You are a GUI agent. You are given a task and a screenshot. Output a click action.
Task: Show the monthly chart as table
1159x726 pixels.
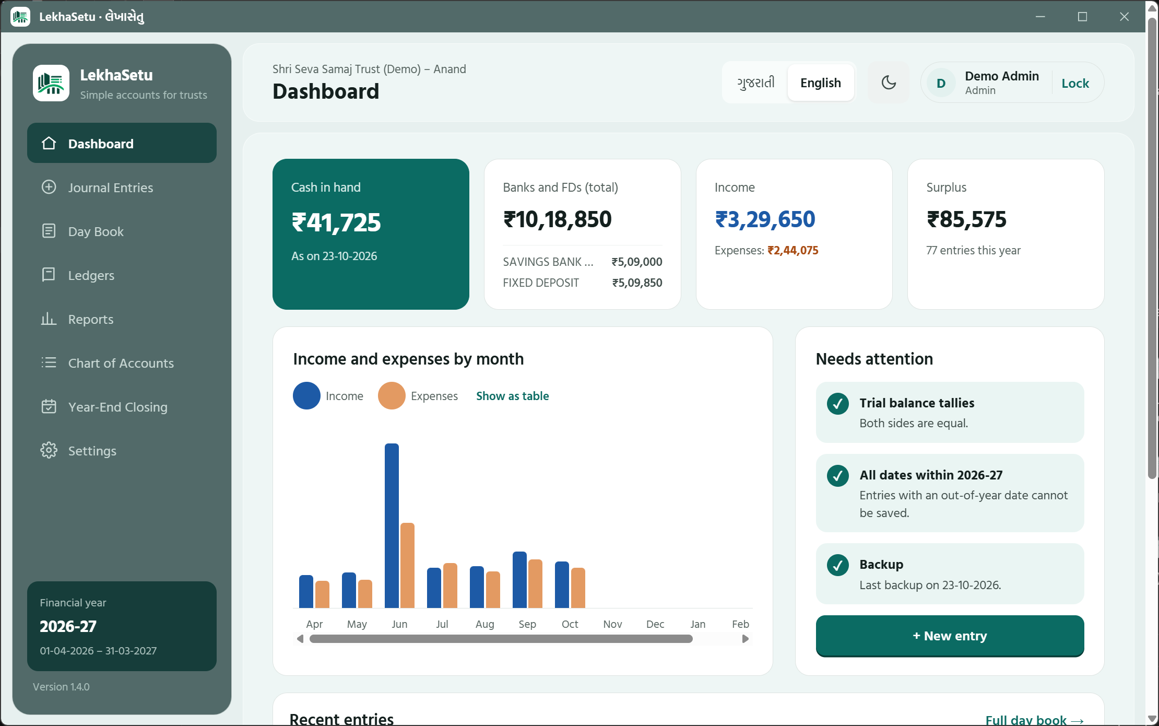tap(512, 396)
